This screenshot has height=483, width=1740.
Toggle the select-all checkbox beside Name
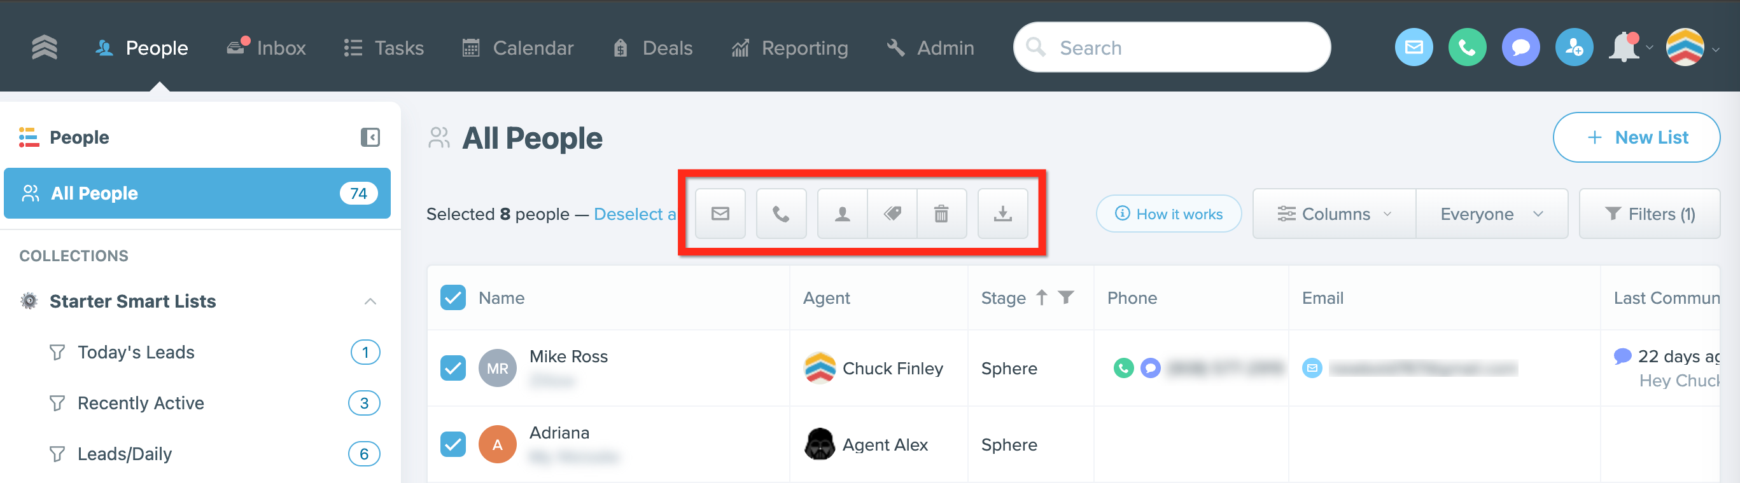[453, 297]
